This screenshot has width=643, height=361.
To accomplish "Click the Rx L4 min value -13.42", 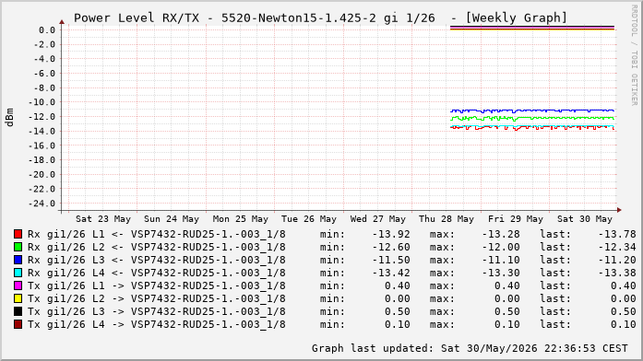I will click(x=391, y=273).
